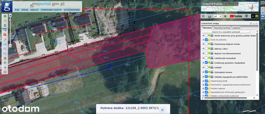Click the zoom slider plus button
The height and width of the screenshot is (114, 265).
point(10,15)
